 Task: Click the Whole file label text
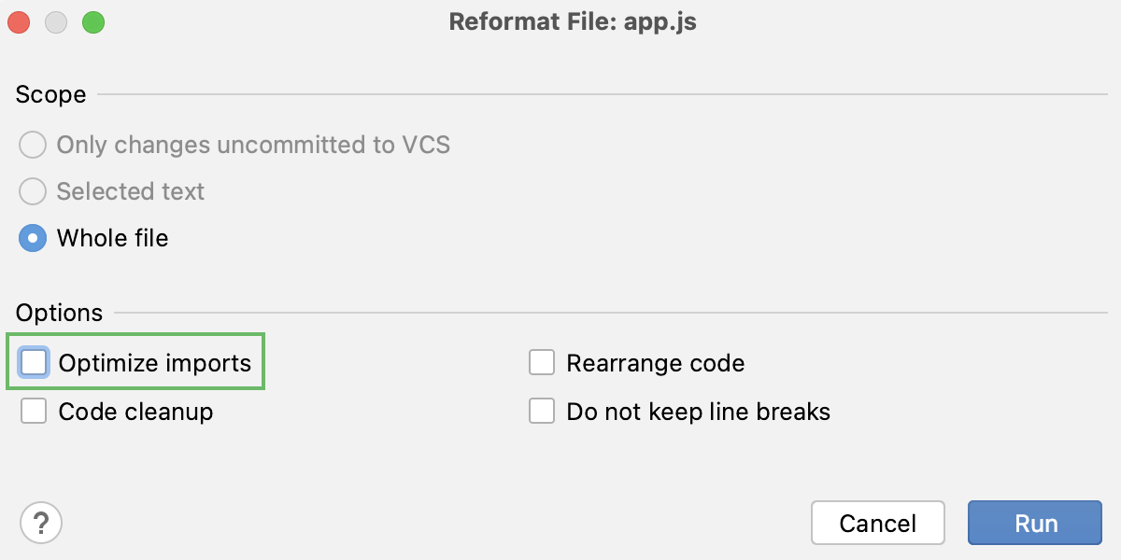pos(112,238)
